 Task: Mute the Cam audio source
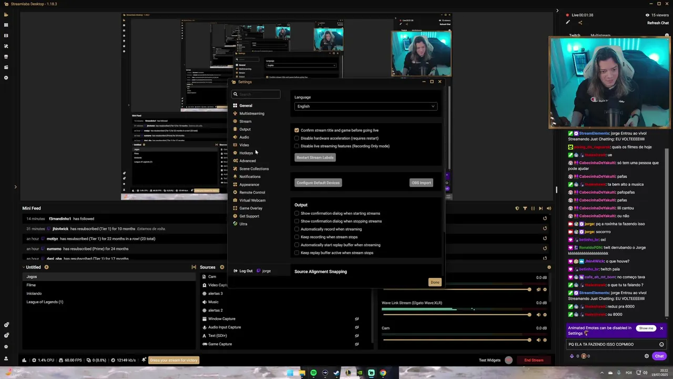tap(538, 340)
